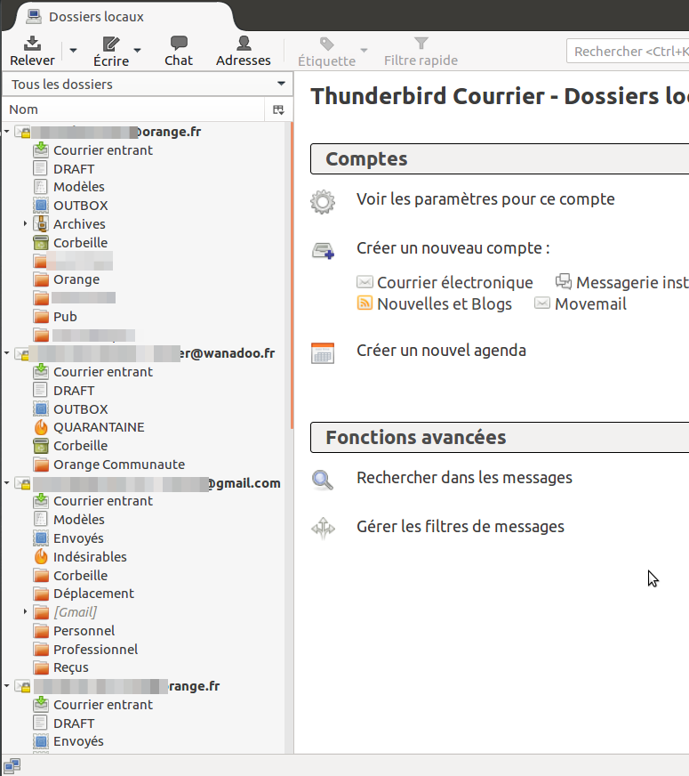Select gmail.com Modèles folder
The image size is (689, 776).
[78, 520]
